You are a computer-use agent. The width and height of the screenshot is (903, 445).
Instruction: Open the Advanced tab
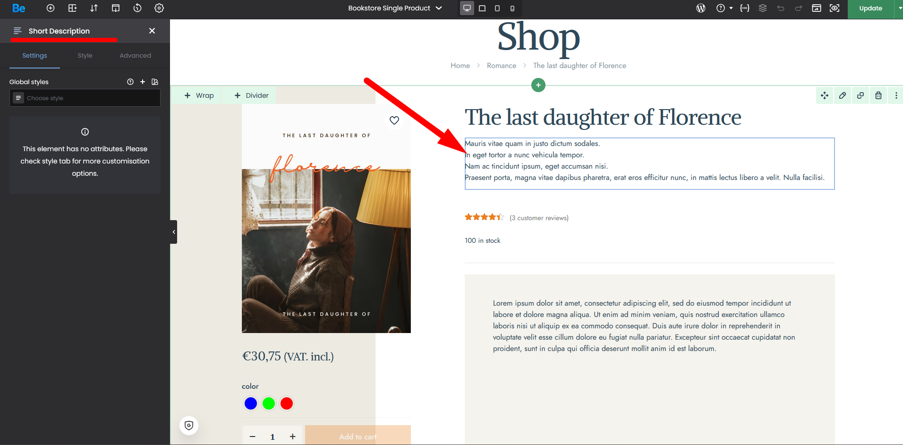tap(135, 55)
